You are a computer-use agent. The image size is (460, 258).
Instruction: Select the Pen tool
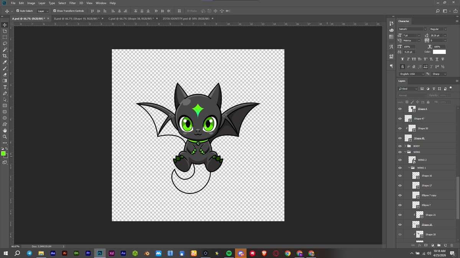[5, 93]
